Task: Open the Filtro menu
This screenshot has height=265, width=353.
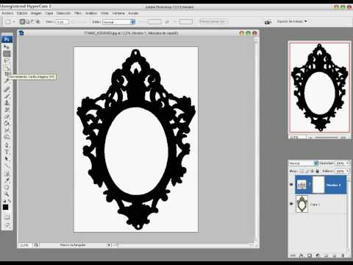Action: tap(78, 13)
